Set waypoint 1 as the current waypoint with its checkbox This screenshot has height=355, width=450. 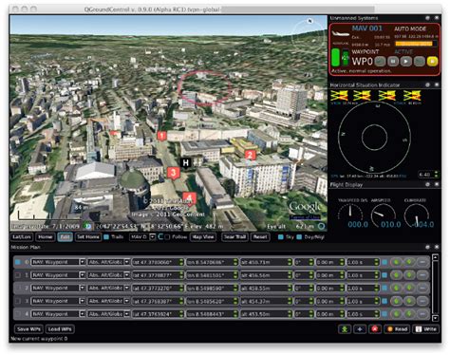18,275
